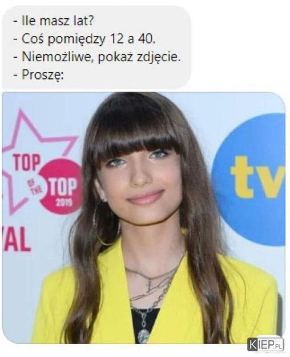Click the '2019' year text in the badge

tap(65, 202)
